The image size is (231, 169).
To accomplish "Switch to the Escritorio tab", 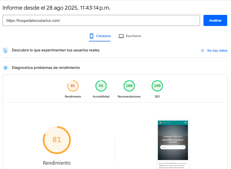I will 130,36.
